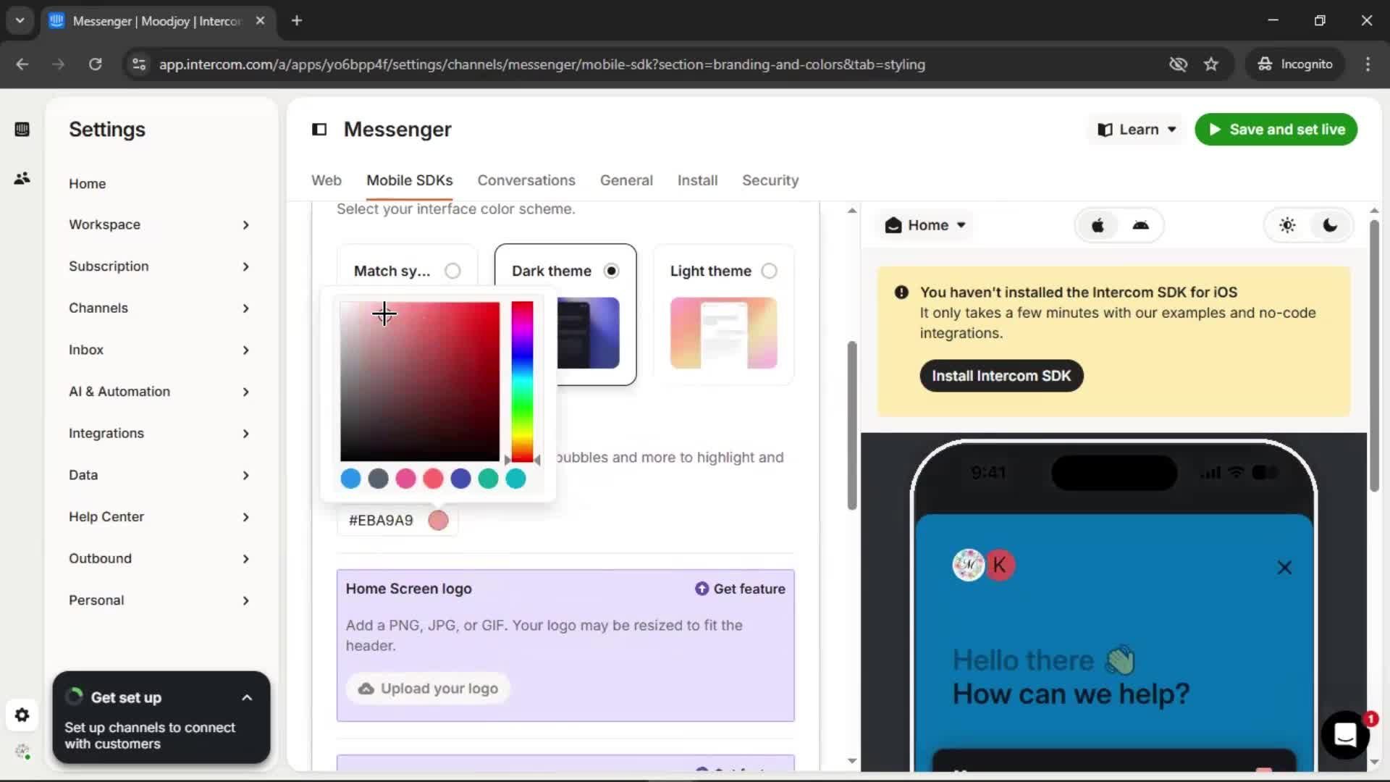Bookmark this page with star icon
Viewport: 1390px width, 782px height.
1211,64
